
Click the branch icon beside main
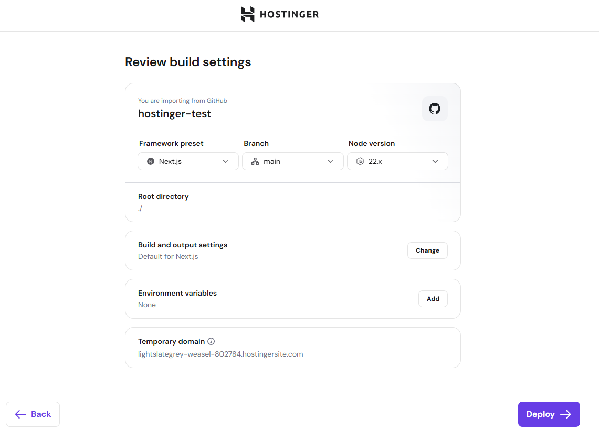pyautogui.click(x=255, y=161)
